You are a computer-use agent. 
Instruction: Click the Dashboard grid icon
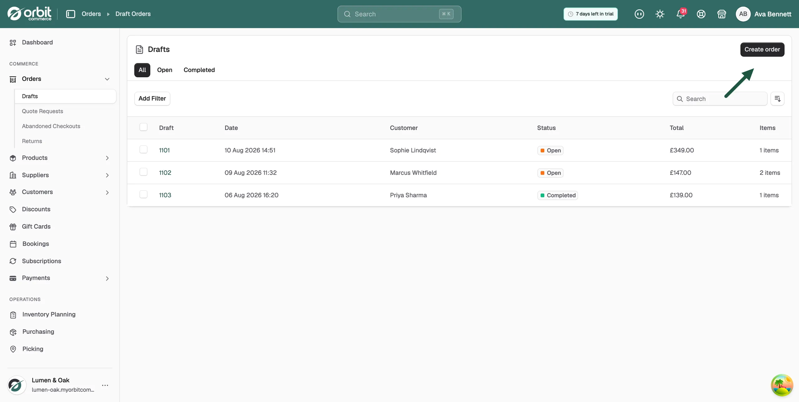click(13, 43)
